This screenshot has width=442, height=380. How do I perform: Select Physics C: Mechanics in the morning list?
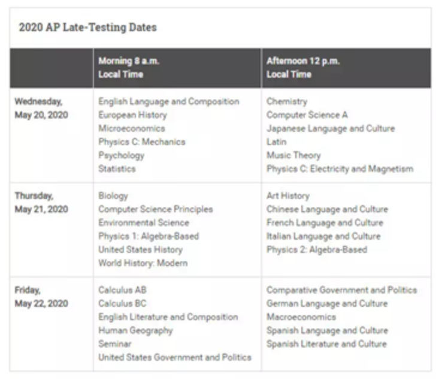[x=142, y=142]
